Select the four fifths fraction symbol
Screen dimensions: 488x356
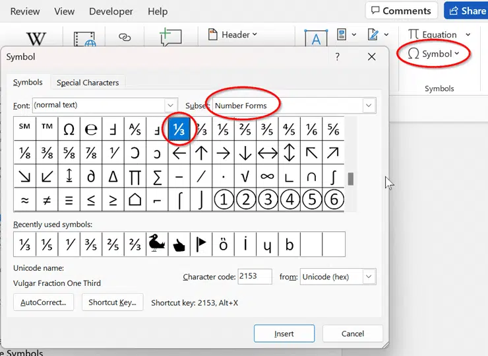tap(290, 129)
